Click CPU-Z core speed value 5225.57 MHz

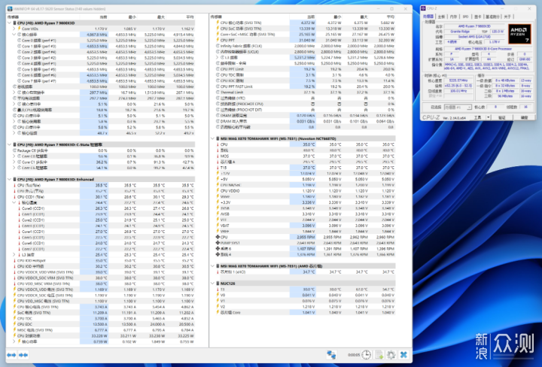[x=458, y=80]
